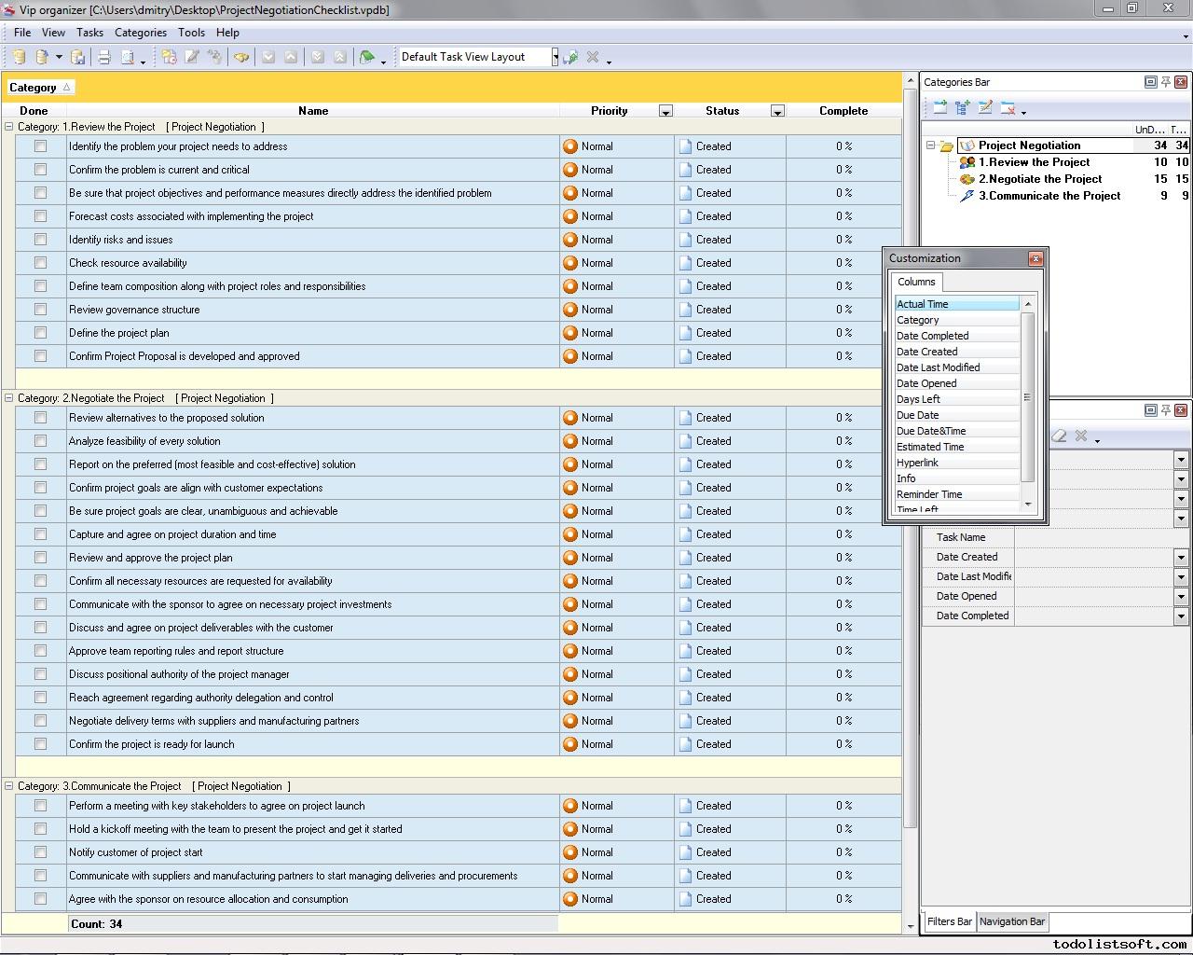Collapse the '1.Review the Project' category group

point(9,127)
